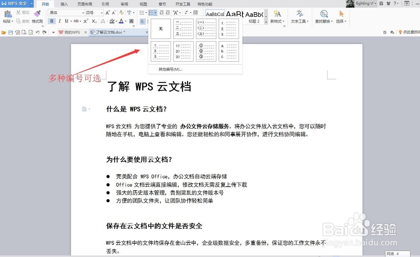Toggle strikethrough AB formatting
The image size is (420, 257).
click(x=76, y=21)
